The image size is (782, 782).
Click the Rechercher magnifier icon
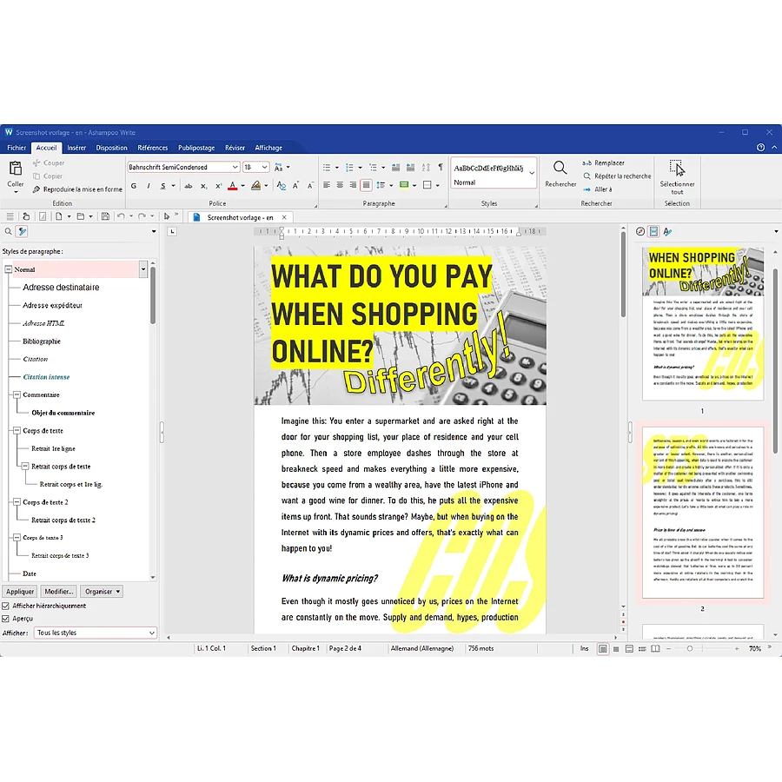[560, 168]
